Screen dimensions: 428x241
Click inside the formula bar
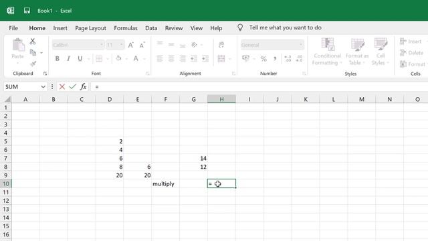point(259,87)
